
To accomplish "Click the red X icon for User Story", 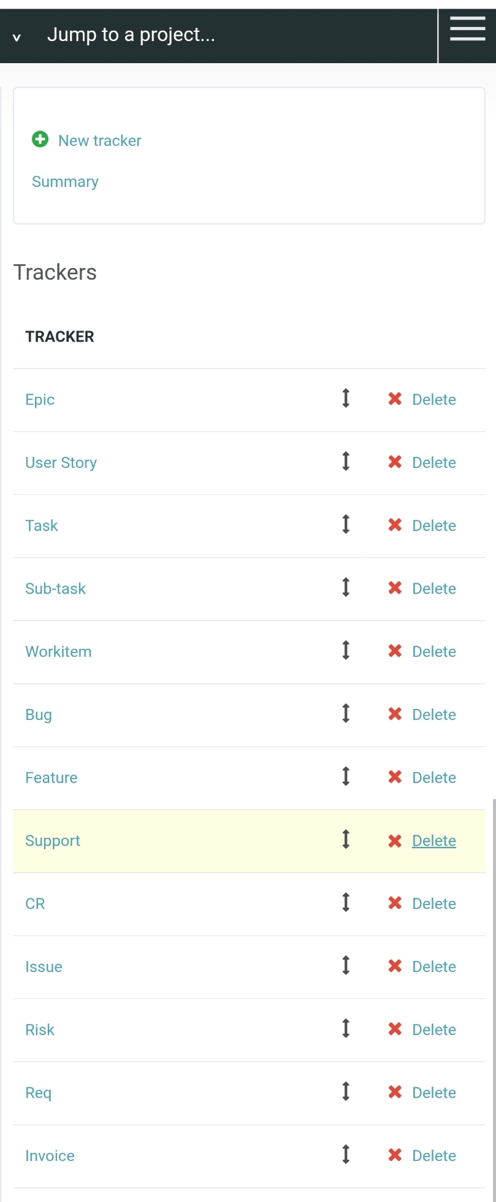I will (395, 462).
